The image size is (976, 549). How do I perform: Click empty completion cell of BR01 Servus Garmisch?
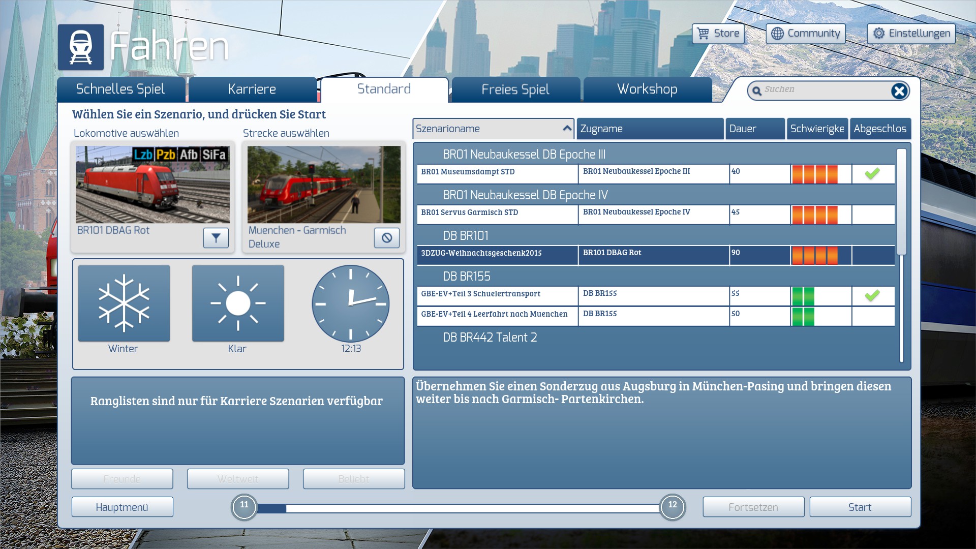(872, 215)
